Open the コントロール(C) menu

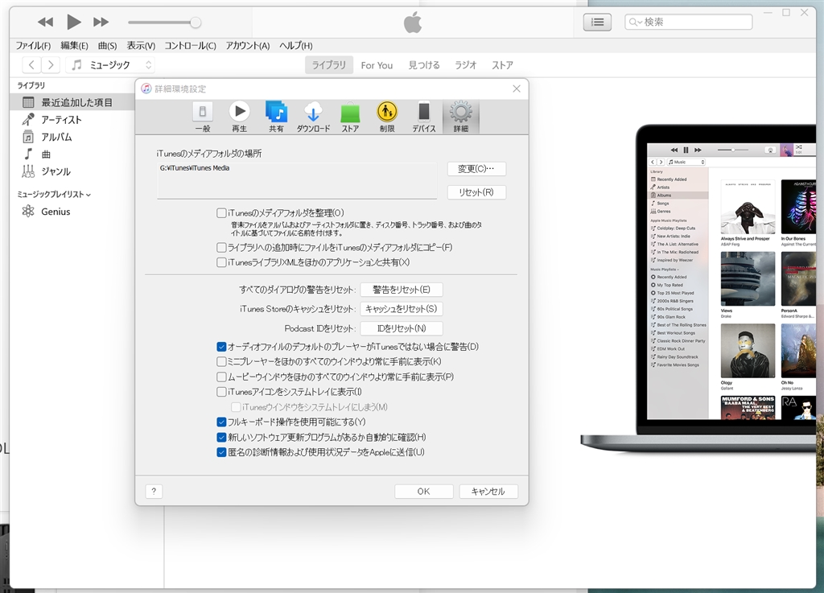coord(190,46)
